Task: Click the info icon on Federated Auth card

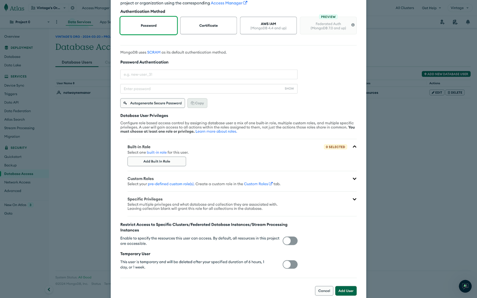Action: click(353, 25)
